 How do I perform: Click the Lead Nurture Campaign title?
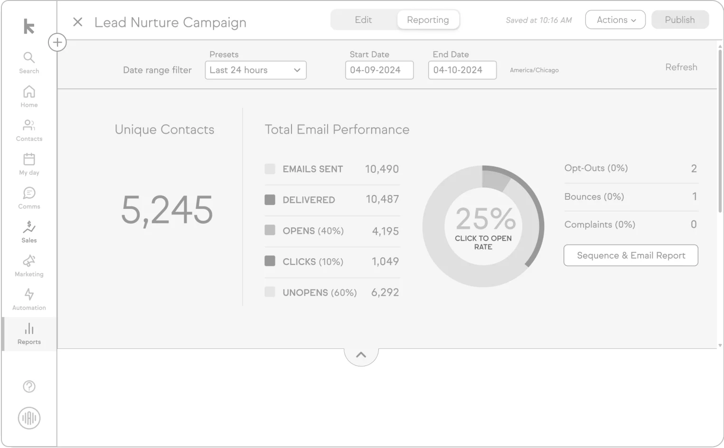[x=170, y=22]
